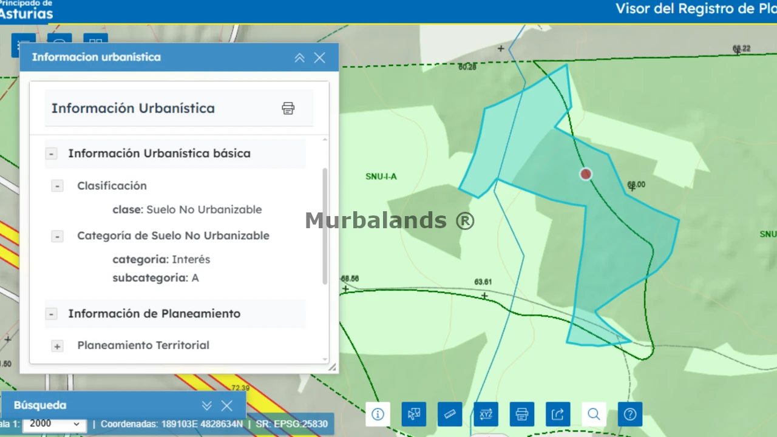Collapse the Información de Planeamiento section
The width and height of the screenshot is (777, 437).
pyautogui.click(x=52, y=314)
